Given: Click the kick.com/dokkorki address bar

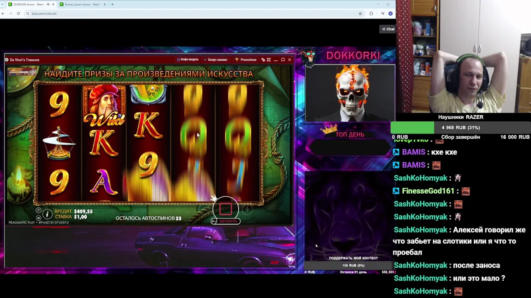Looking at the screenshot, I should click(x=194, y=13).
